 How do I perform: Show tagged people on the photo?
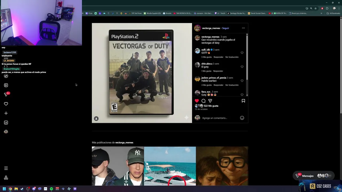96,119
